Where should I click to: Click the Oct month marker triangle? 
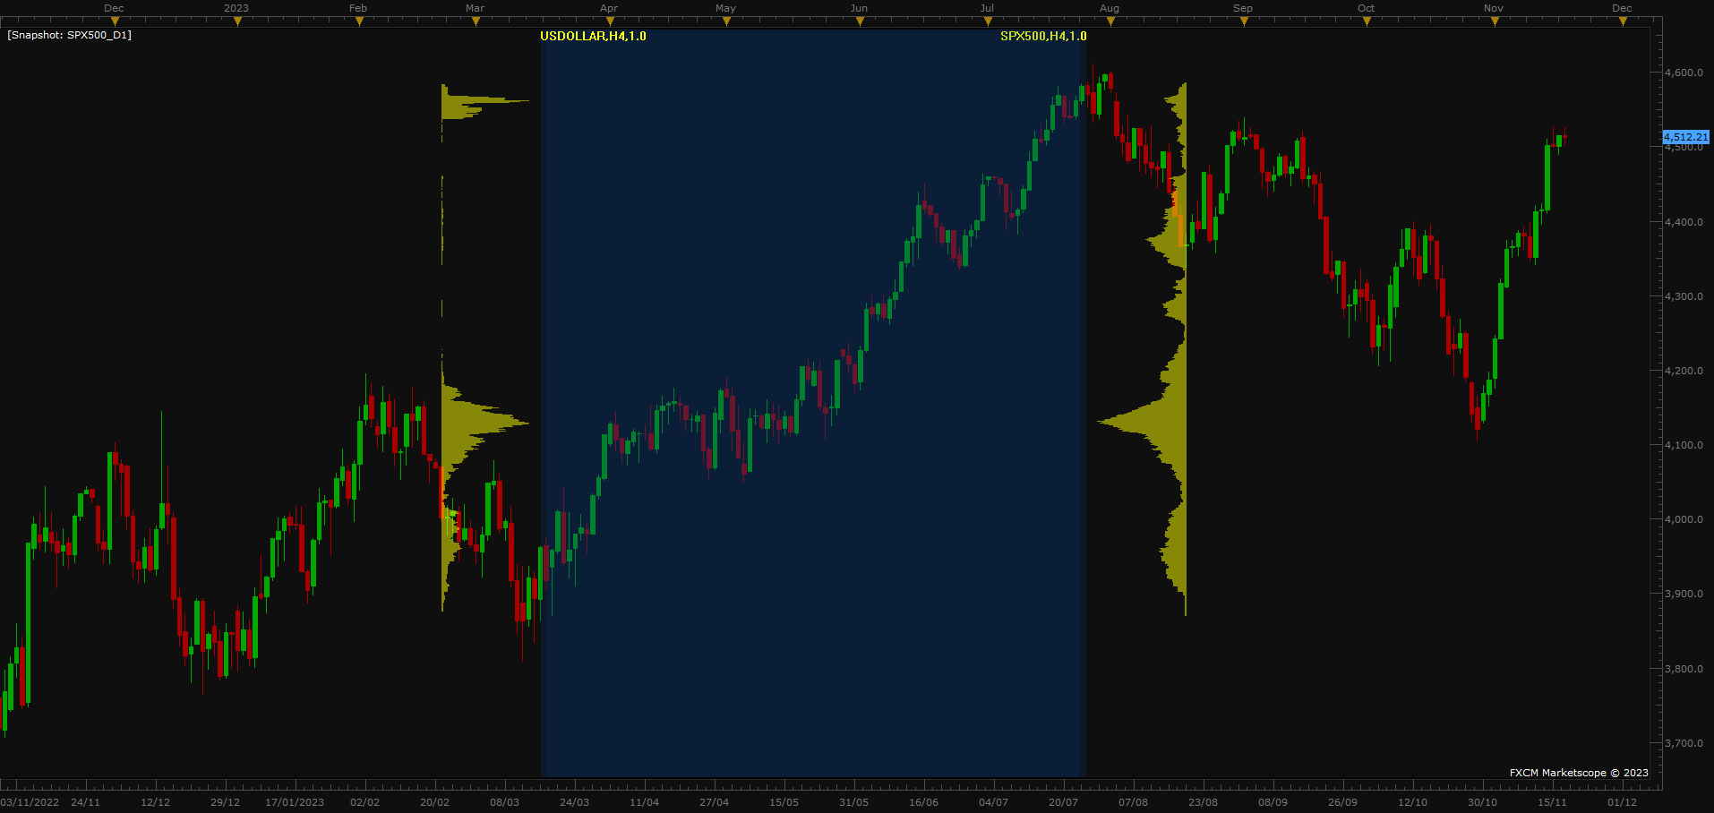(1367, 21)
